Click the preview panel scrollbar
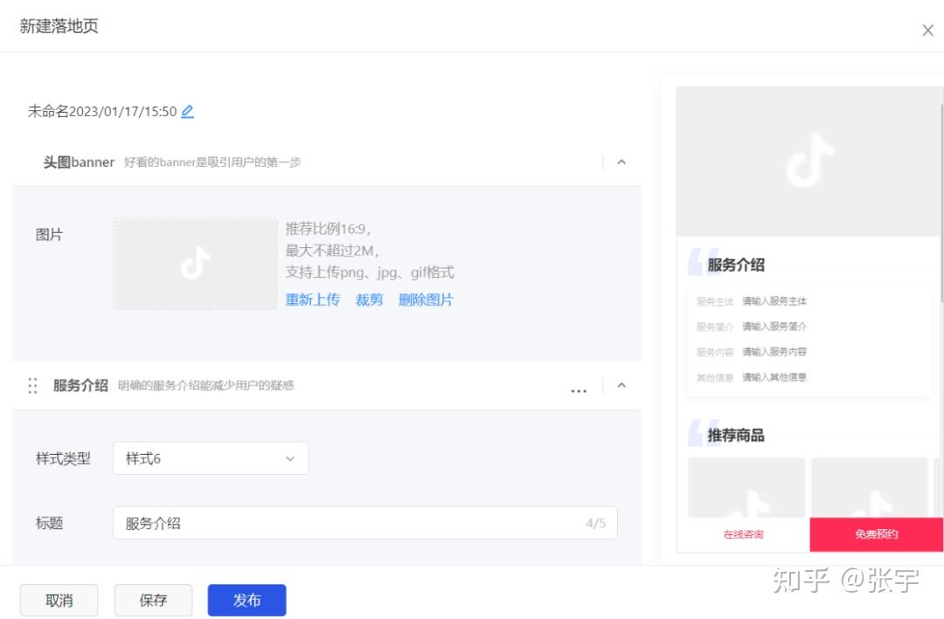 pos(941,202)
